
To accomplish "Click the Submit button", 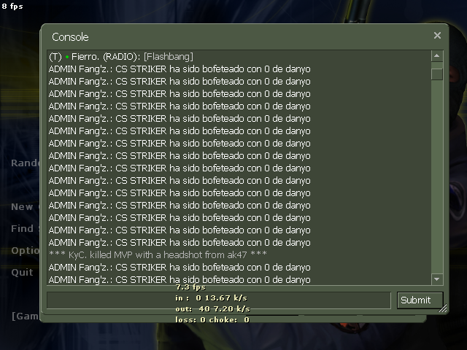I will [420, 300].
